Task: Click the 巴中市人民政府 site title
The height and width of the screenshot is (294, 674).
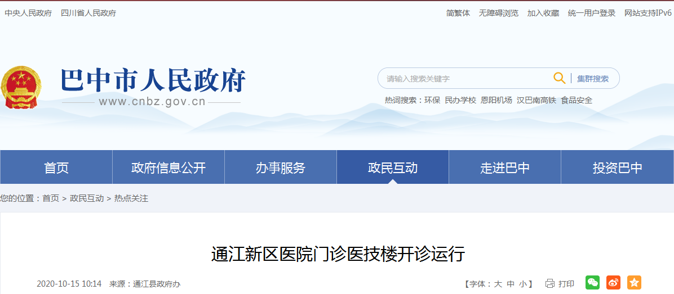Action: pyautogui.click(x=153, y=80)
